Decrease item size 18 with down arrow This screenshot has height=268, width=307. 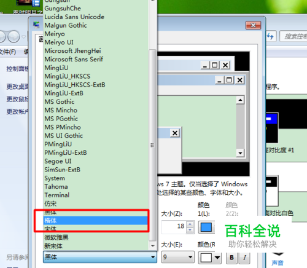click(190, 230)
